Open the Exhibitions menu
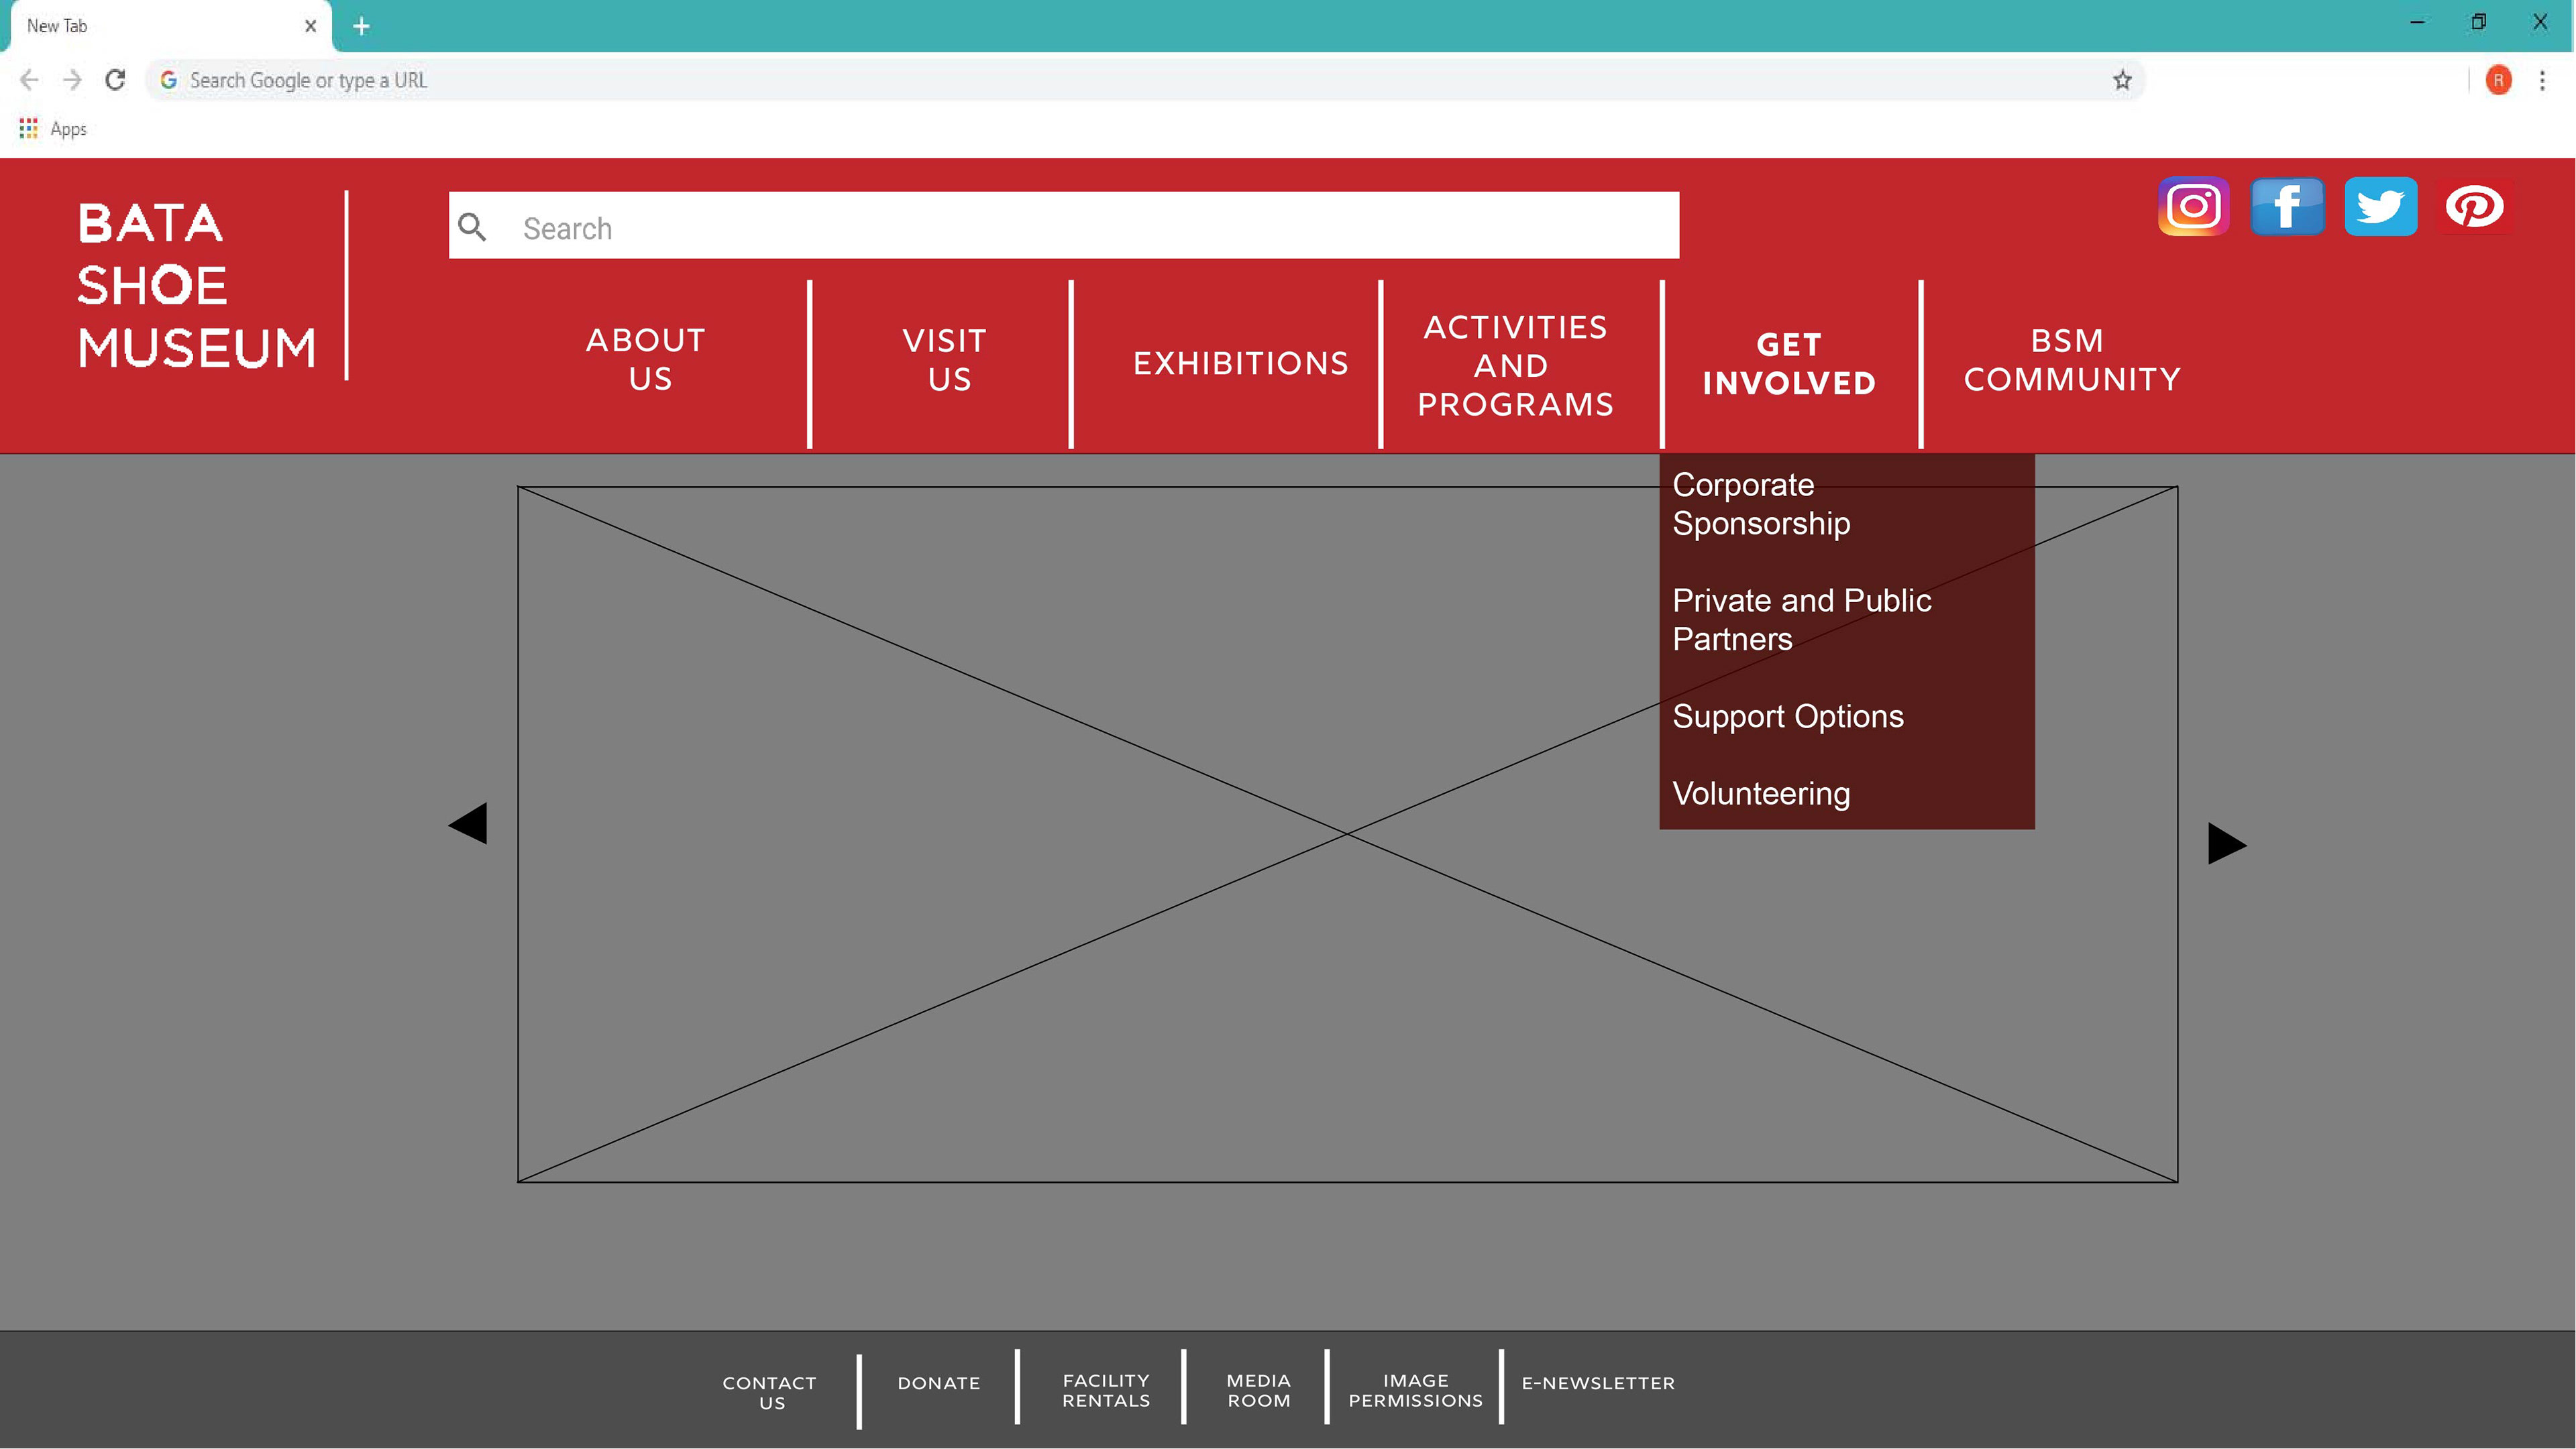Viewport: 2576px width, 1449px height. (x=1240, y=363)
